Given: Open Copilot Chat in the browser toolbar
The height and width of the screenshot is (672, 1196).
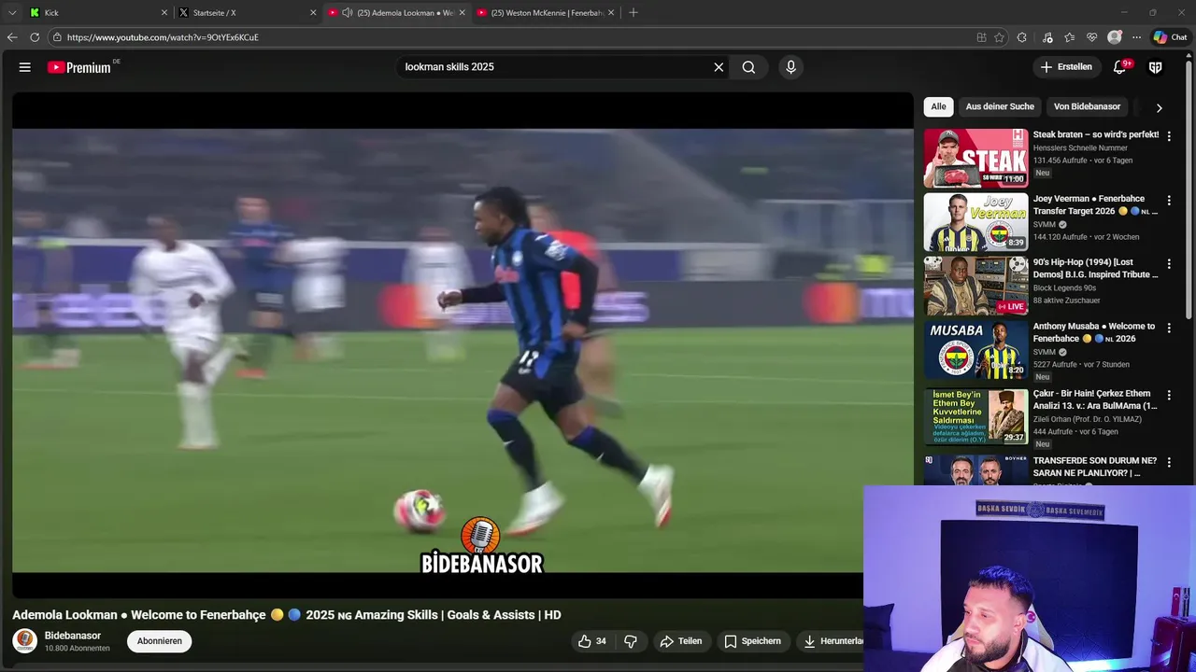Looking at the screenshot, I should pyautogui.click(x=1171, y=37).
